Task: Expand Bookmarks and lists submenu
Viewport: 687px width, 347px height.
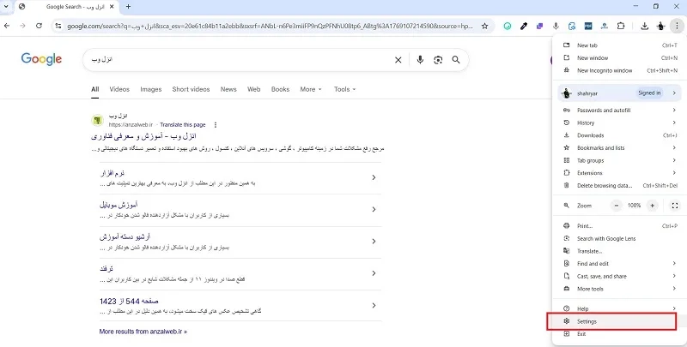Action: (x=619, y=147)
